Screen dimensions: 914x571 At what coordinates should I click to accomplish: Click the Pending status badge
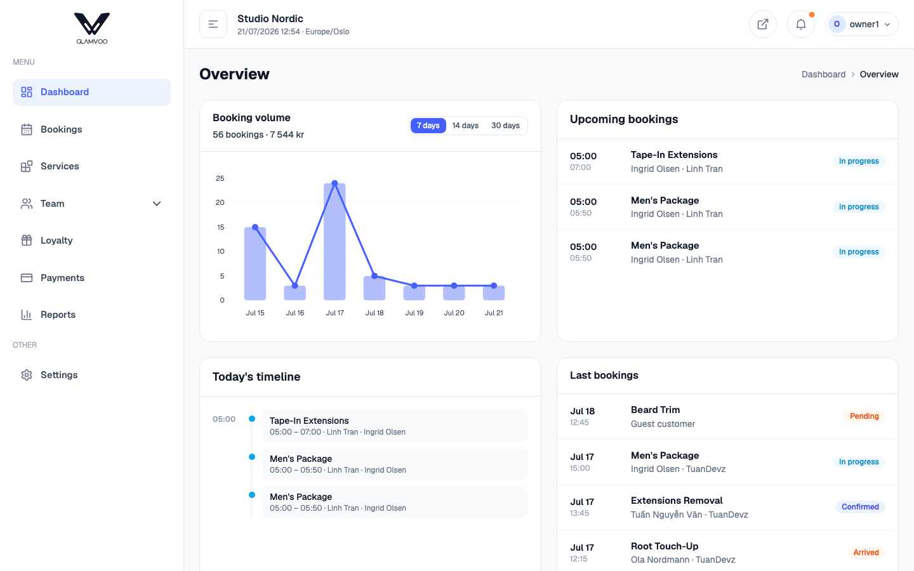click(864, 416)
